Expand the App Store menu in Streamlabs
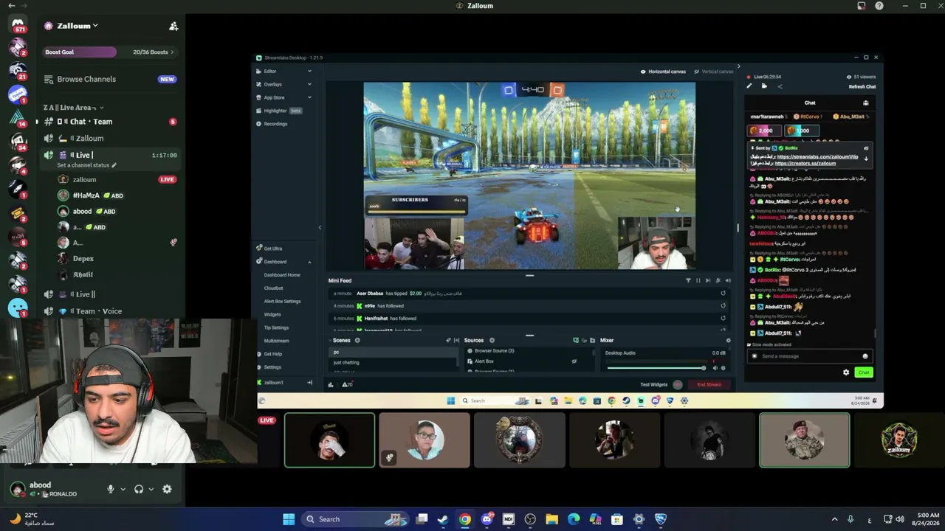This screenshot has width=945, height=531. click(284, 97)
